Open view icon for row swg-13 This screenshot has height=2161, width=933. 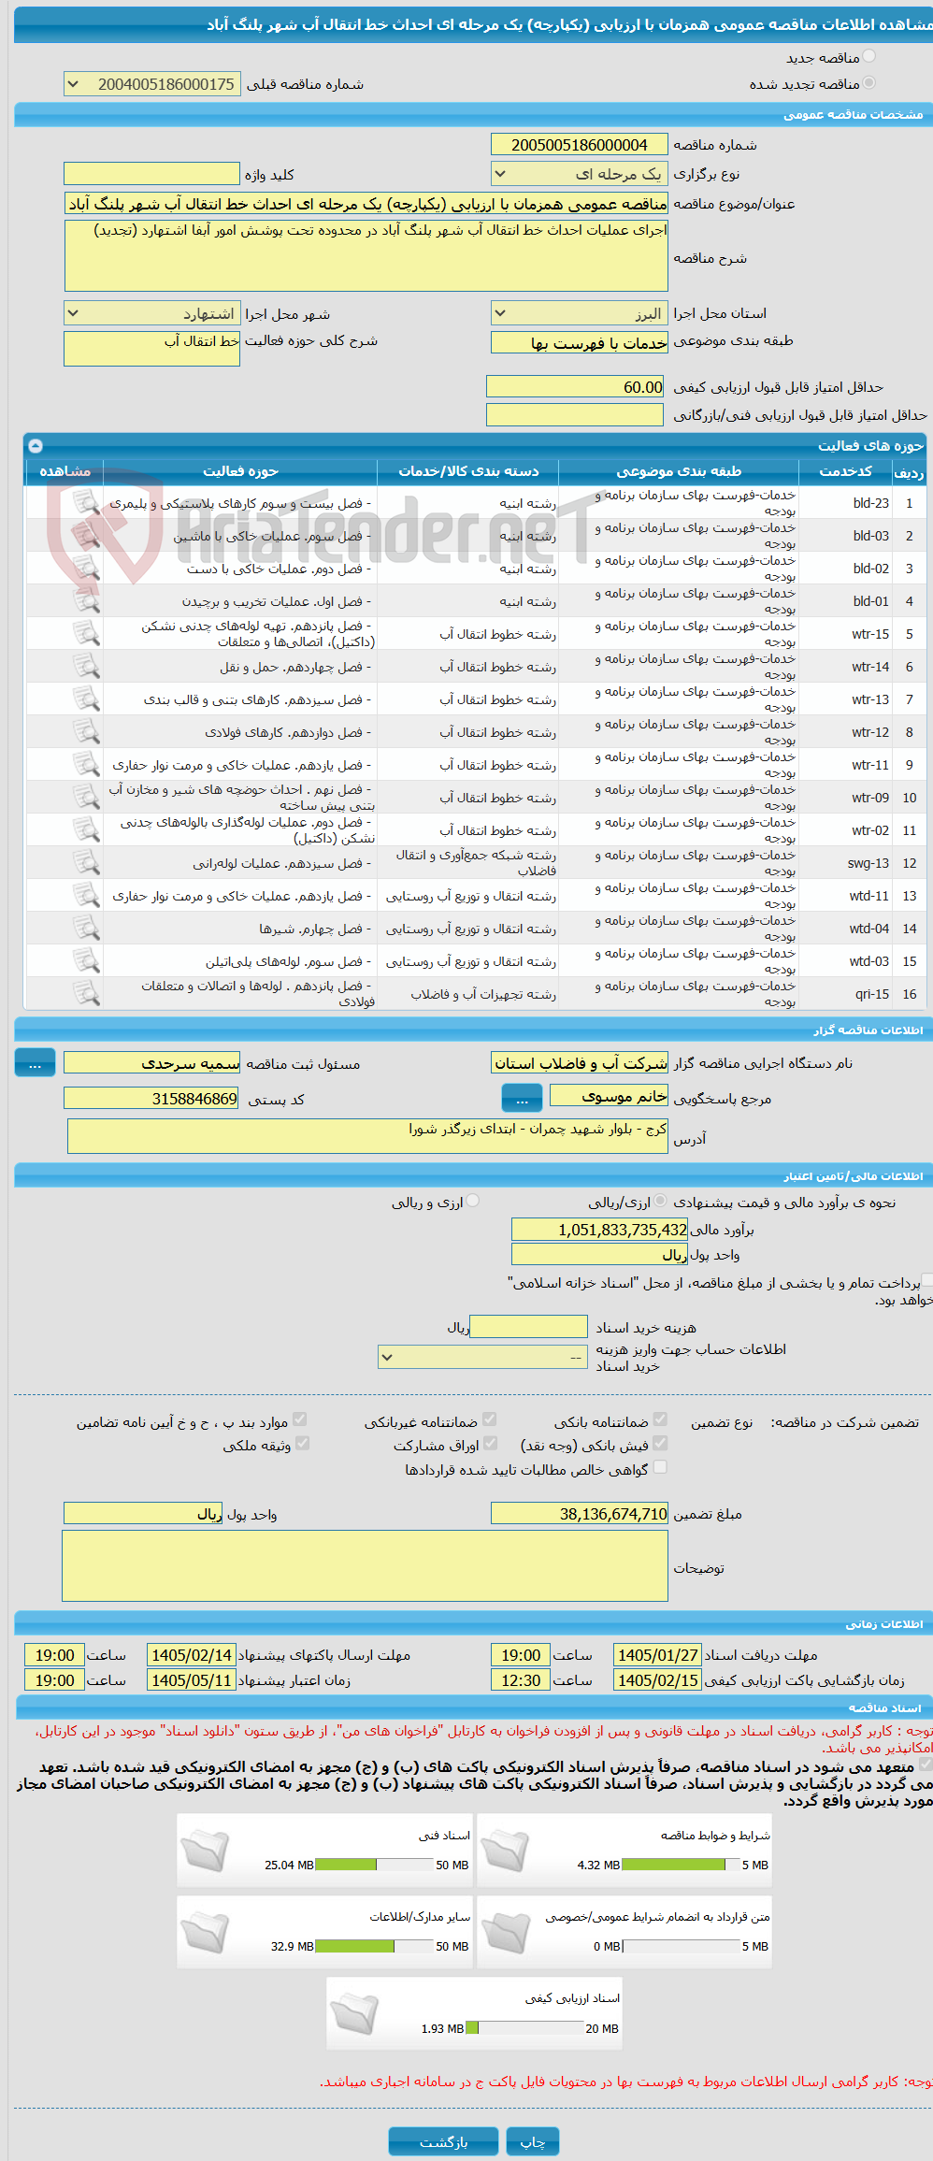(x=86, y=863)
